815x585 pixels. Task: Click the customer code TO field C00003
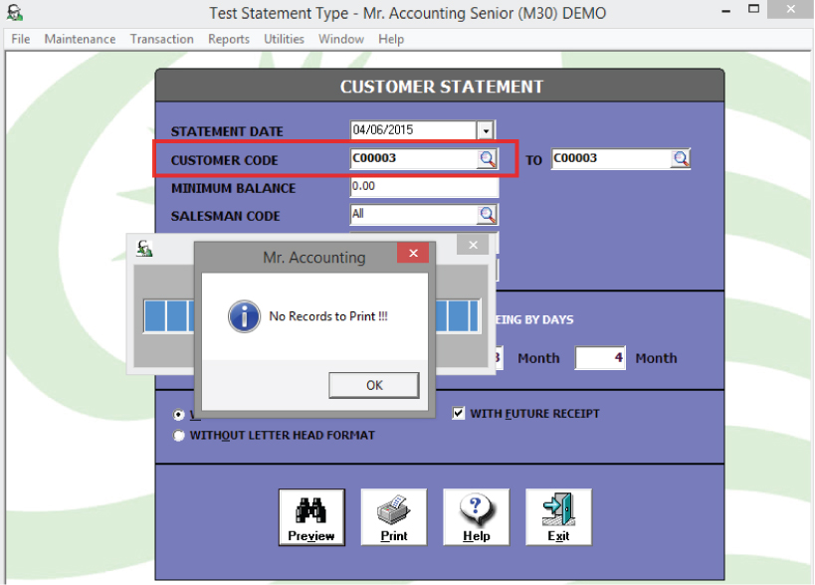[x=612, y=159]
